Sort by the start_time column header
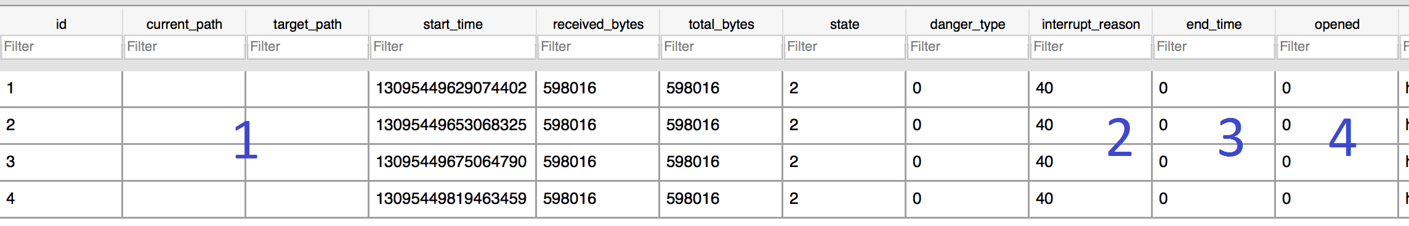 (453, 24)
